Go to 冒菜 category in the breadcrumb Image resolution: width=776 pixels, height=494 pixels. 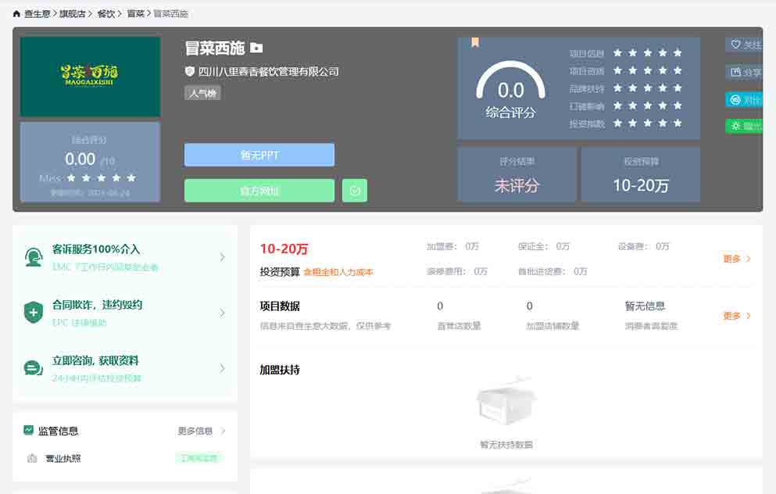click(136, 14)
